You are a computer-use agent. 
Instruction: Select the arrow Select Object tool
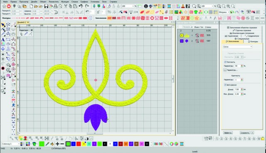[x=3, y=25]
